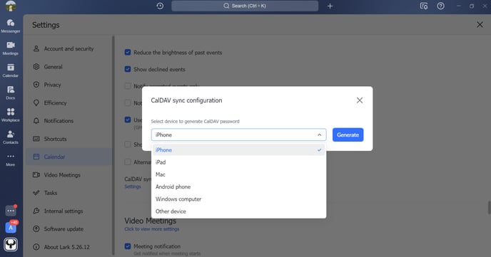
Task: Open the chat bubble icon with red dot
Action: click(11, 211)
